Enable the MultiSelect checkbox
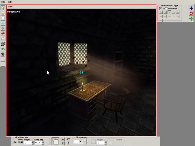 [166, 9]
